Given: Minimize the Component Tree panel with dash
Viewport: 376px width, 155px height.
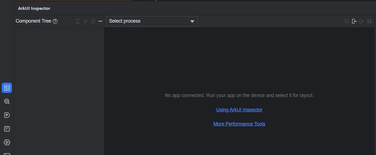Looking at the screenshot, I should pos(100,21).
